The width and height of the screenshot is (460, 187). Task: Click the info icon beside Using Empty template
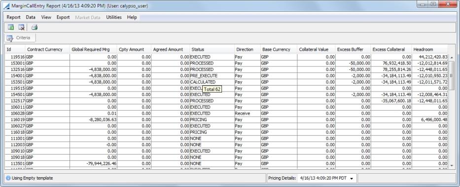pos(8,178)
